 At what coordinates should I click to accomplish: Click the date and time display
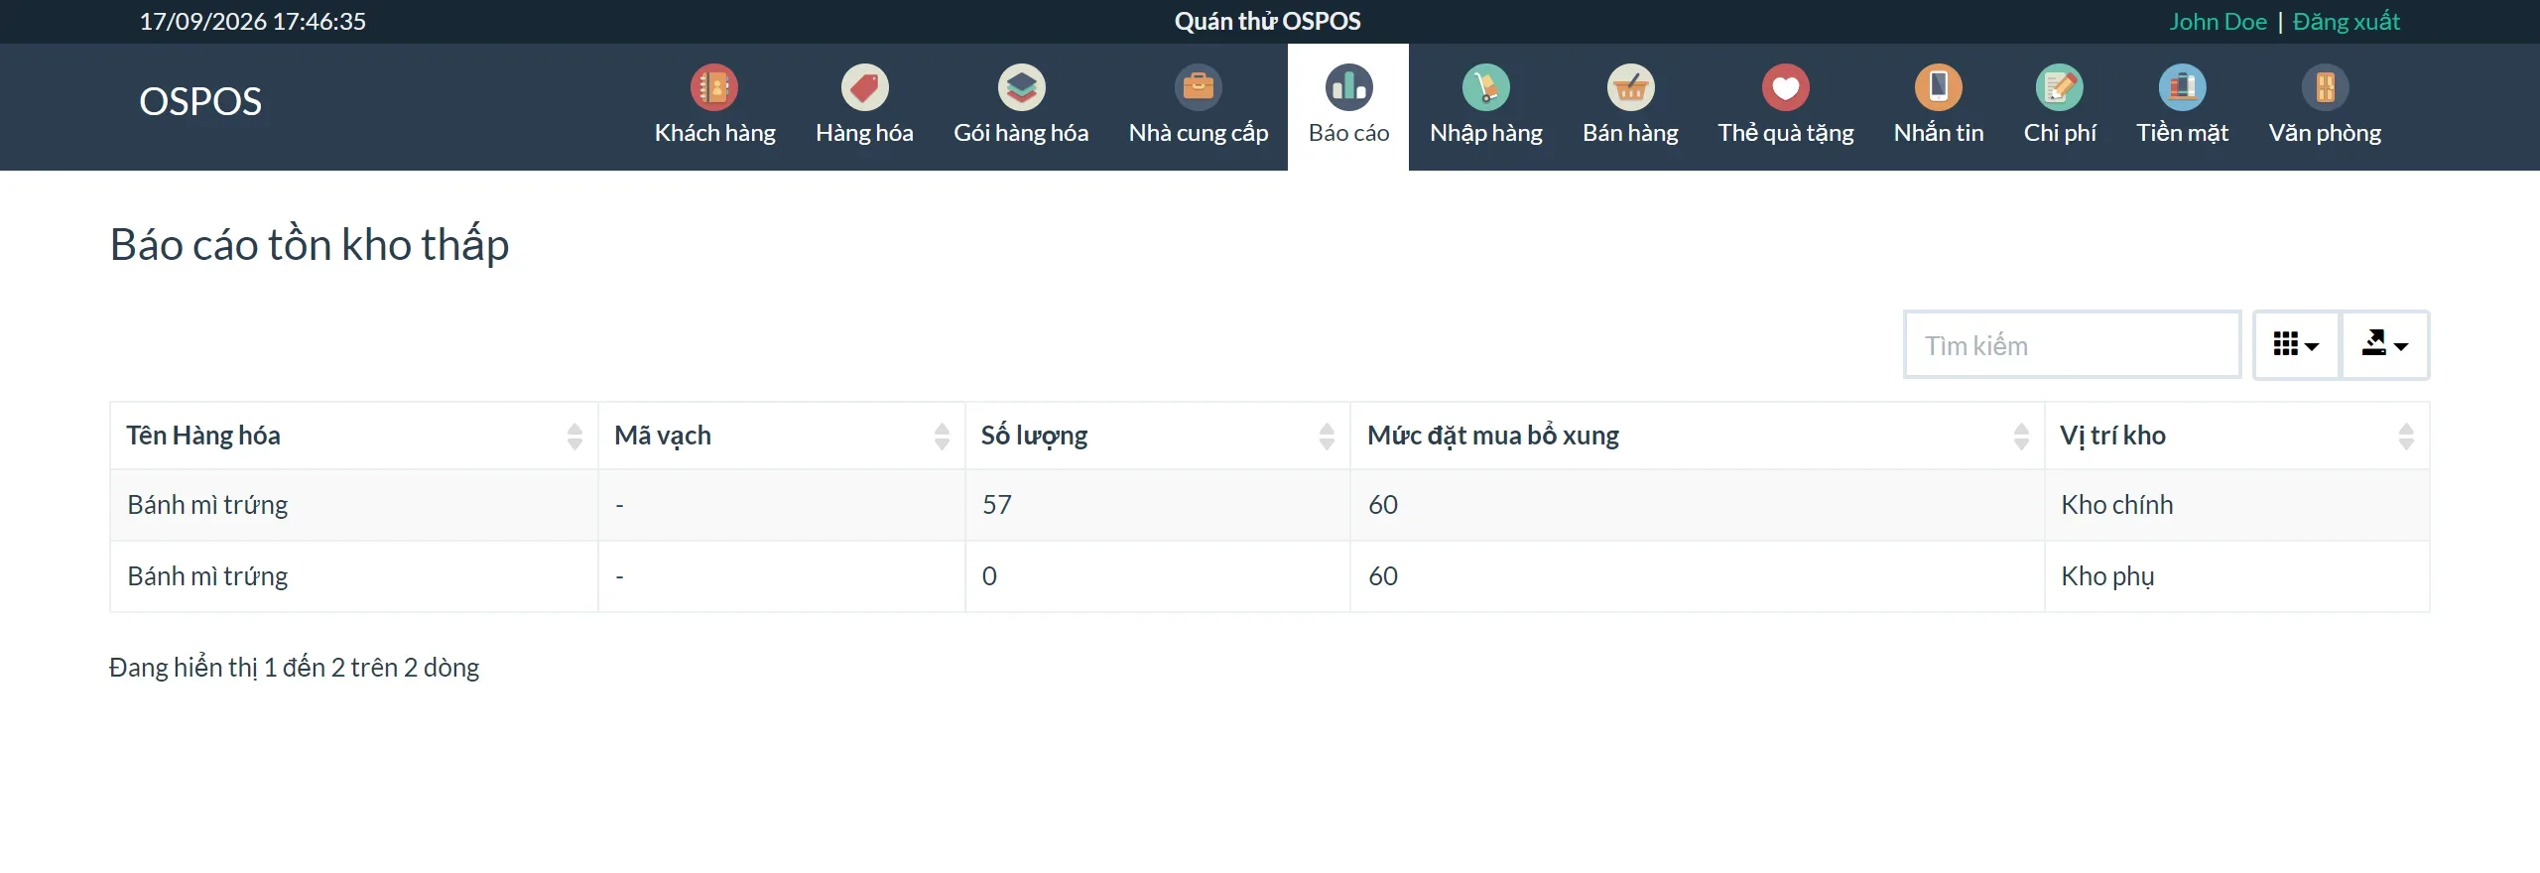pos(252,22)
